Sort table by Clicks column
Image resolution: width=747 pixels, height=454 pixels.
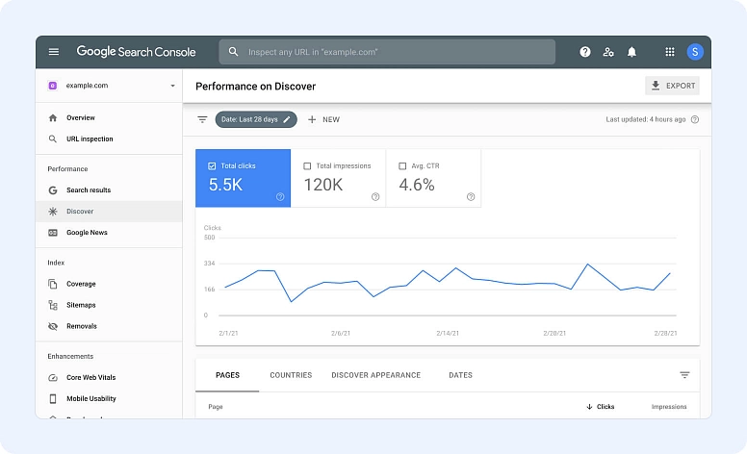pyautogui.click(x=601, y=407)
